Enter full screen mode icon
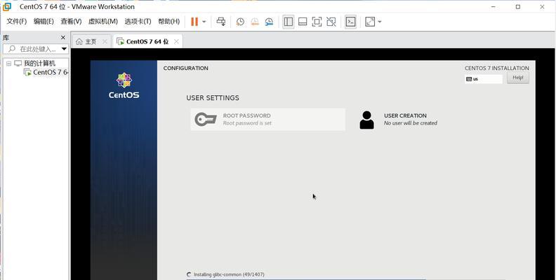 pyautogui.click(x=317, y=22)
